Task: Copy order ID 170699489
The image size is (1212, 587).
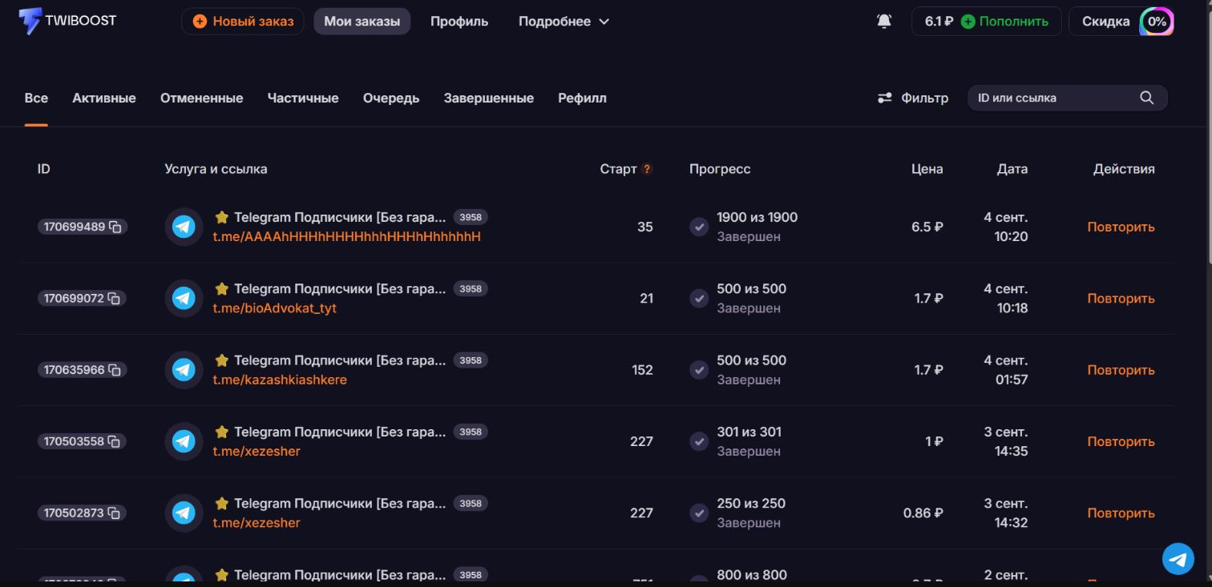Action: (115, 227)
